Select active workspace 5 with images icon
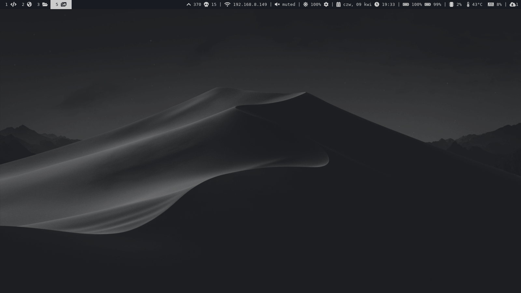 click(x=61, y=4)
